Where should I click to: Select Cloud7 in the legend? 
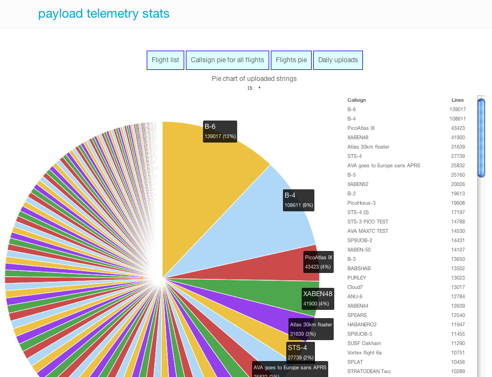407,287
